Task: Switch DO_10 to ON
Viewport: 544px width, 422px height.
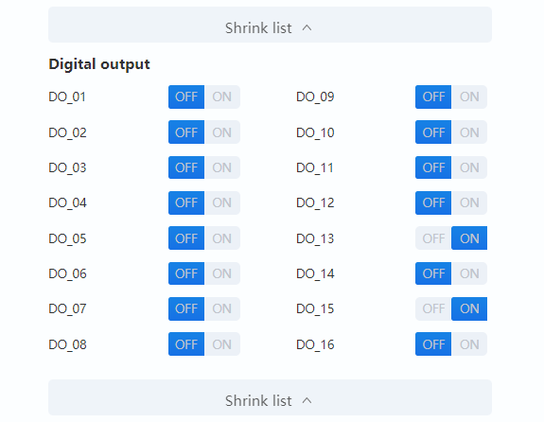Action: click(469, 132)
